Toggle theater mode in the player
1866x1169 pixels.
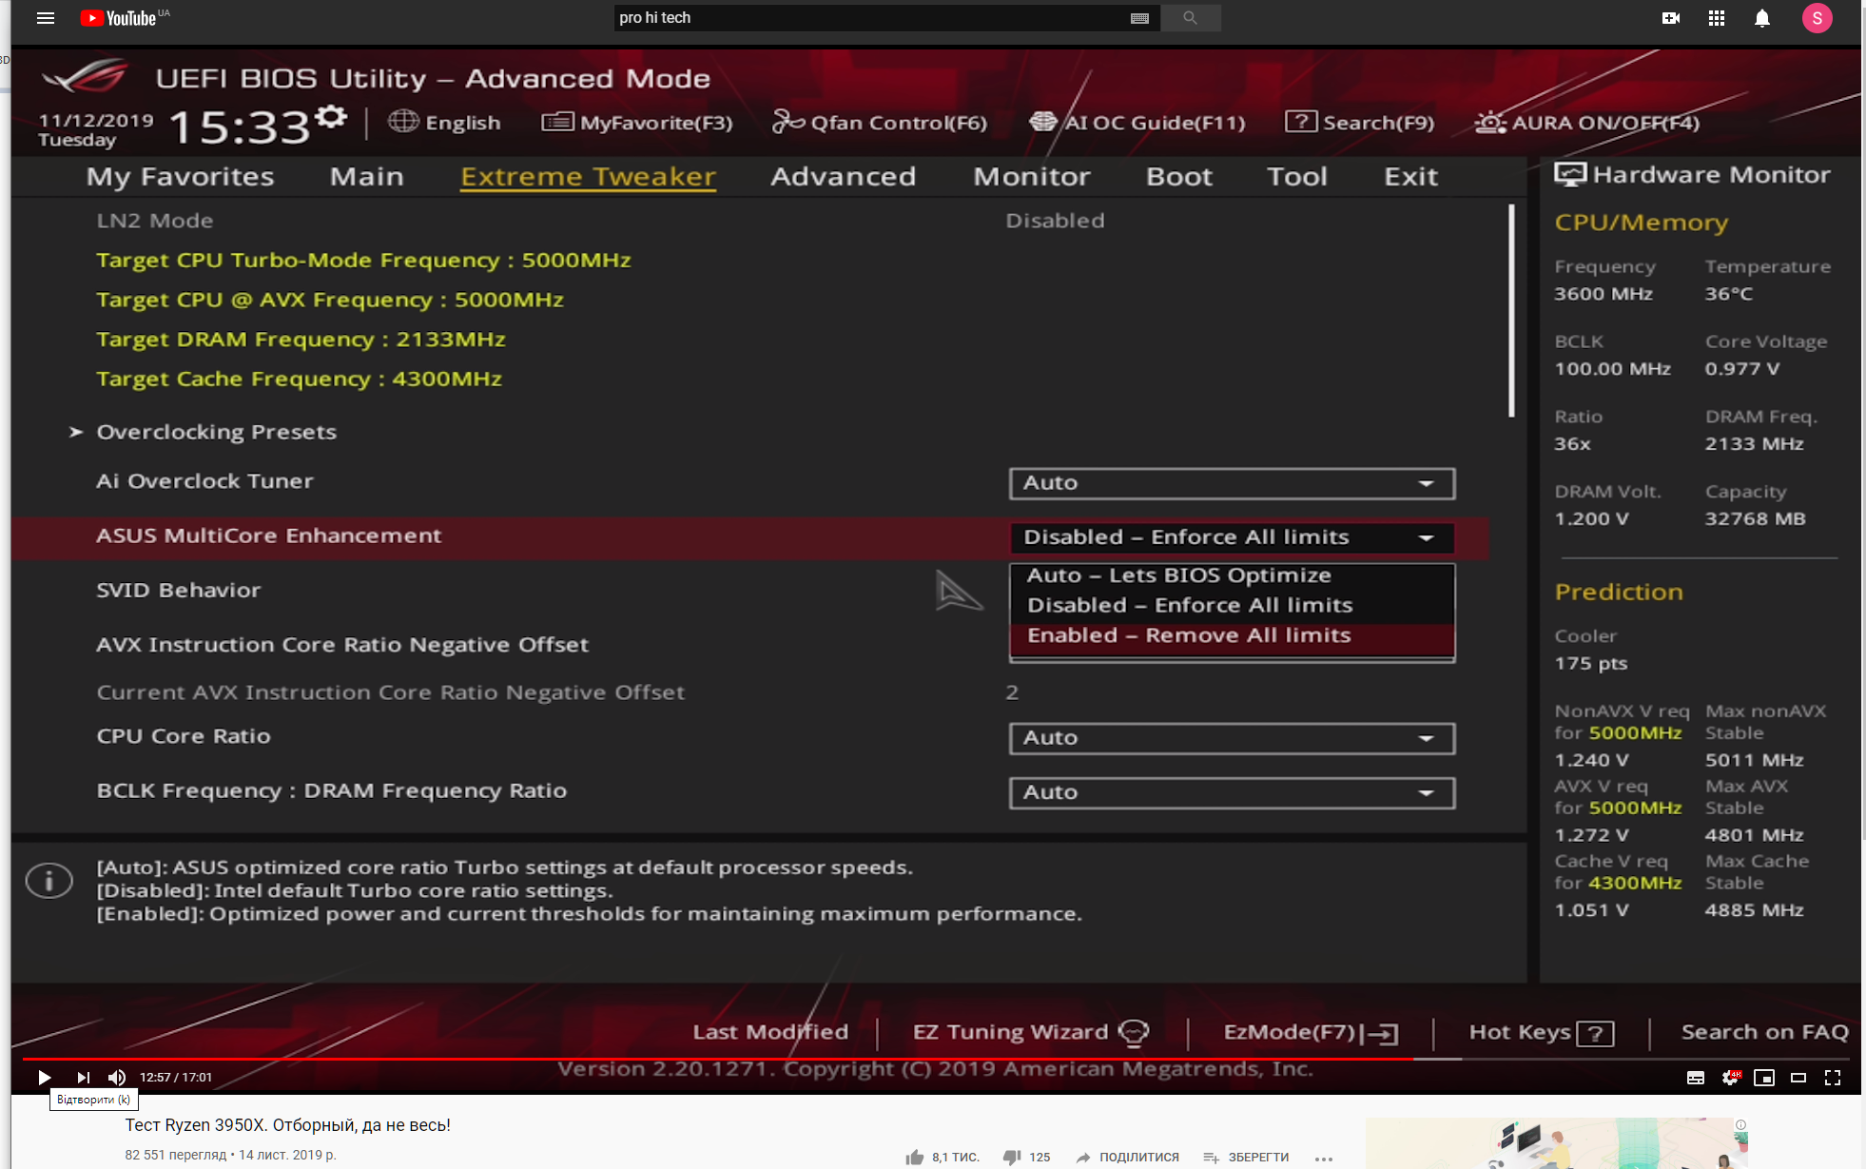point(1798,1077)
